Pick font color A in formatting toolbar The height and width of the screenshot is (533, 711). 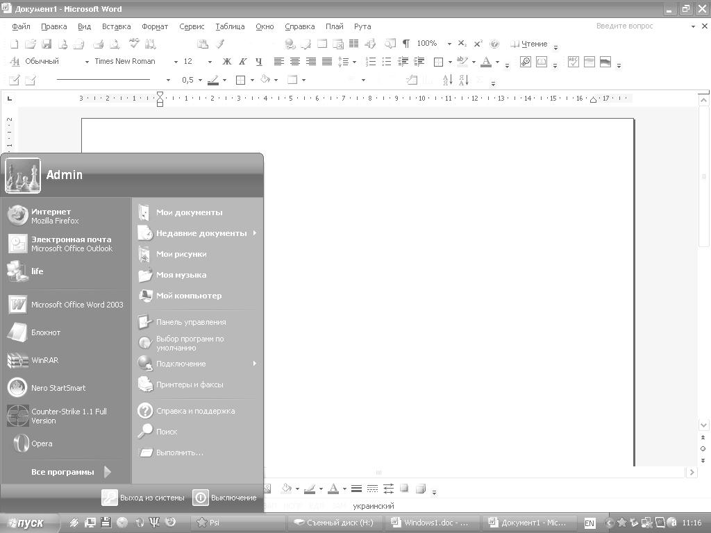point(486,62)
